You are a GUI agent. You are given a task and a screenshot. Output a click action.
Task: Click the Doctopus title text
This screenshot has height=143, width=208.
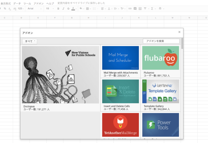coord(29,106)
